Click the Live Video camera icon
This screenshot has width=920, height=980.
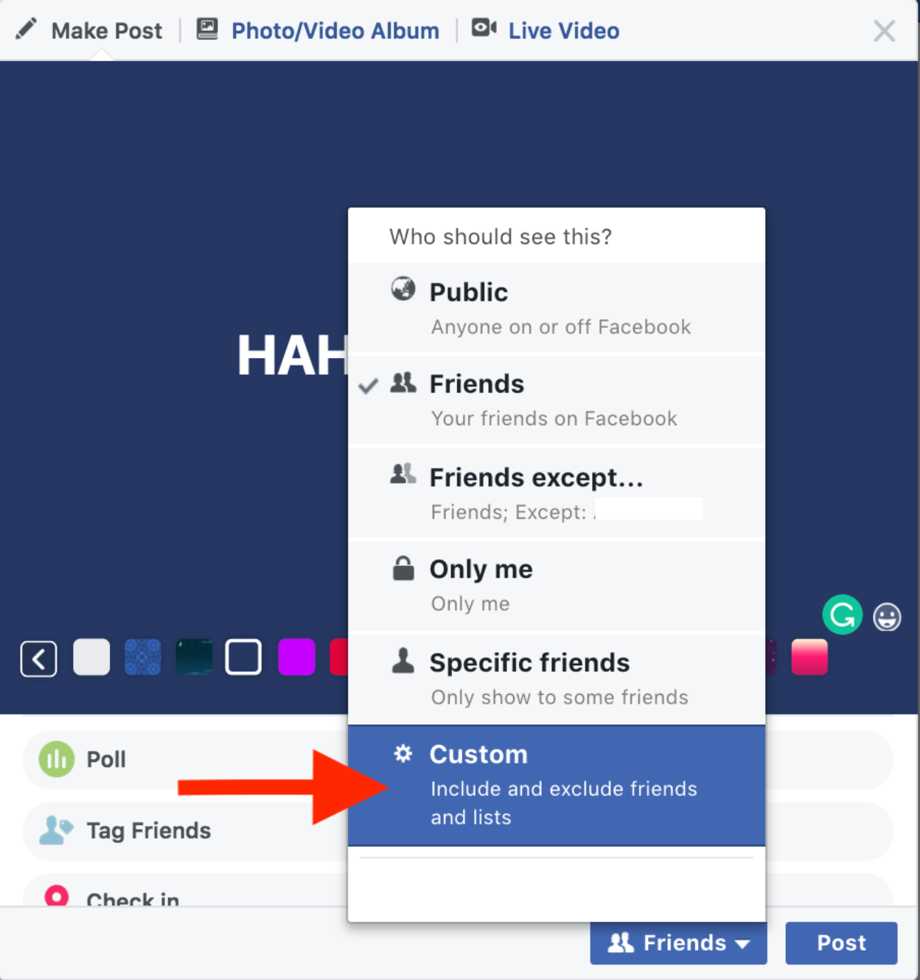point(484,28)
